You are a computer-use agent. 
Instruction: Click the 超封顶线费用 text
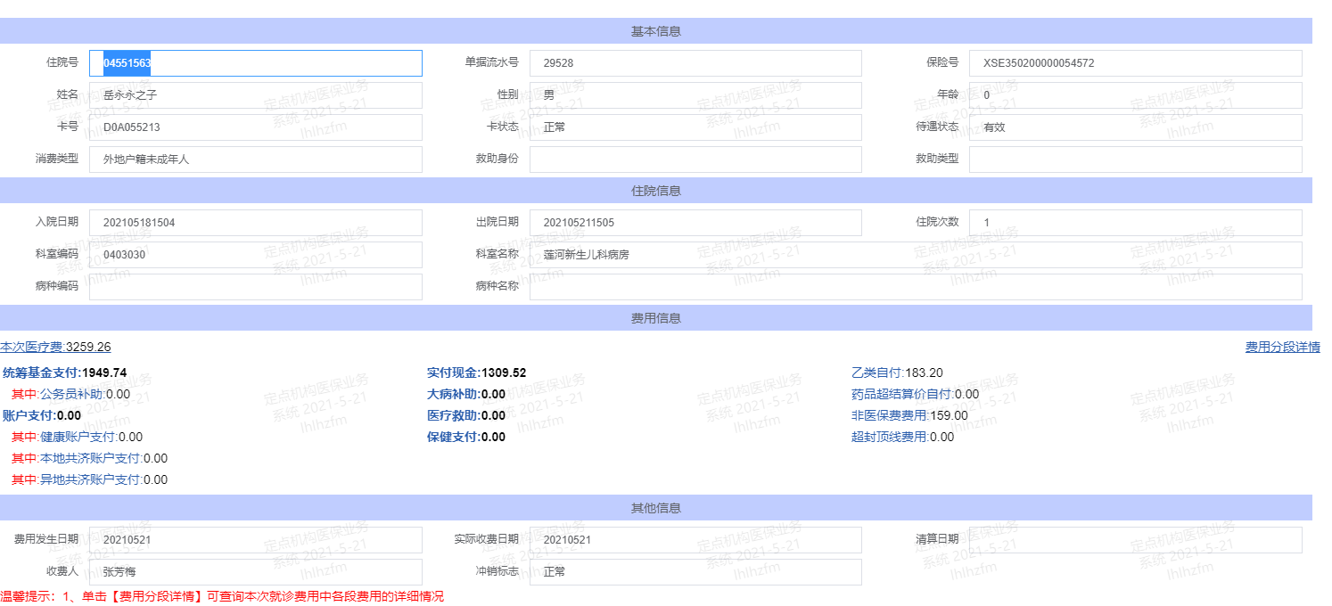902,437
